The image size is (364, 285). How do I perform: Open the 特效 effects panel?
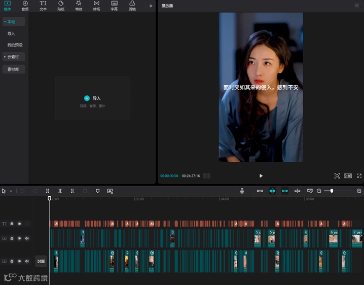(79, 6)
